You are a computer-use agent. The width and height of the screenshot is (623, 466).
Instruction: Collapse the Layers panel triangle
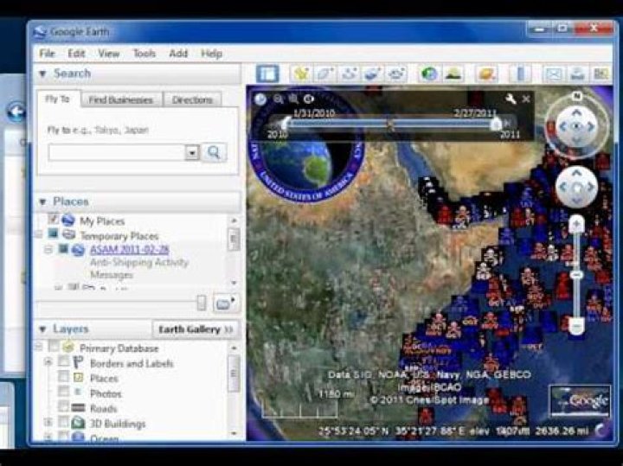43,329
